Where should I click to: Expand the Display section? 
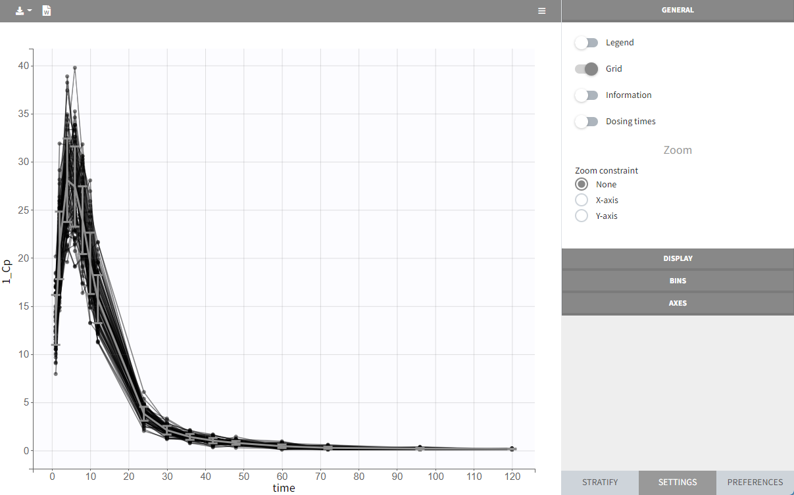(678, 258)
